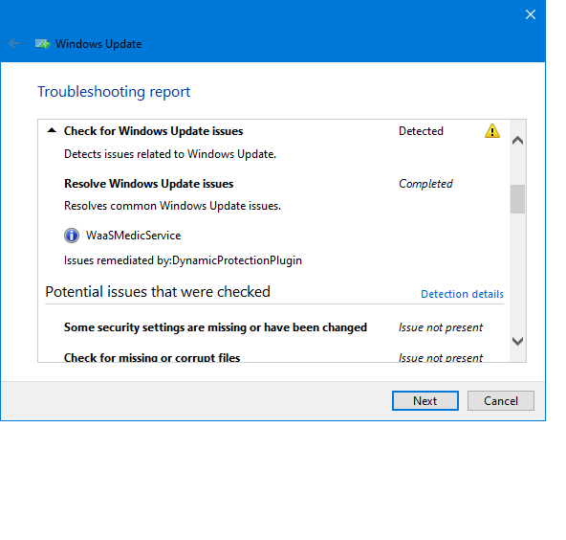The height and width of the screenshot is (540, 566).
Task: Click the blue info icon next to WaaSMedicService
Action: pyautogui.click(x=72, y=236)
